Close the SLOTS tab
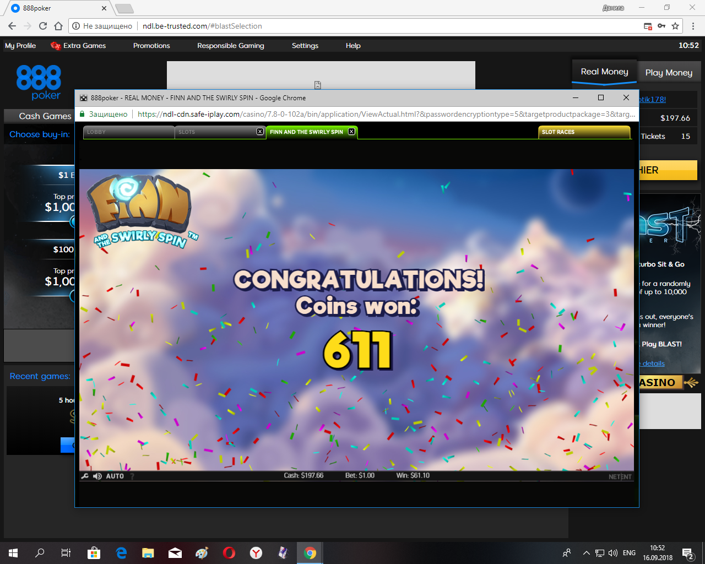This screenshot has height=564, width=705. pos(260,132)
